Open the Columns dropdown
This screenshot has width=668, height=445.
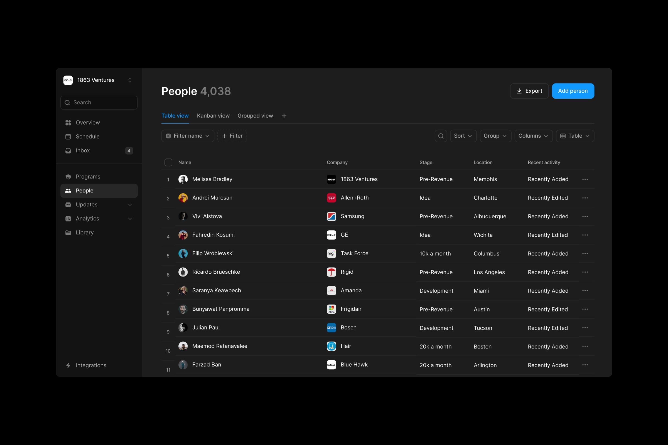pyautogui.click(x=533, y=136)
